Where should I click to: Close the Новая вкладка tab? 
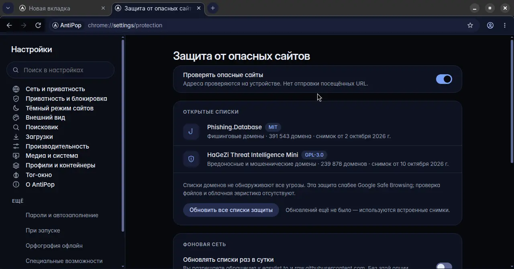coord(103,8)
